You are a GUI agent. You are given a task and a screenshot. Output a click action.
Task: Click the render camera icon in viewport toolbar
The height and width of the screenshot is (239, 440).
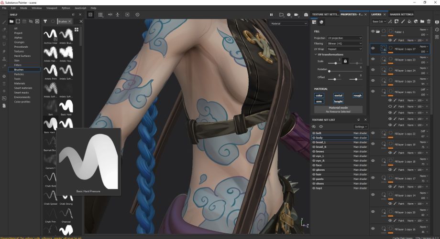click(x=306, y=15)
